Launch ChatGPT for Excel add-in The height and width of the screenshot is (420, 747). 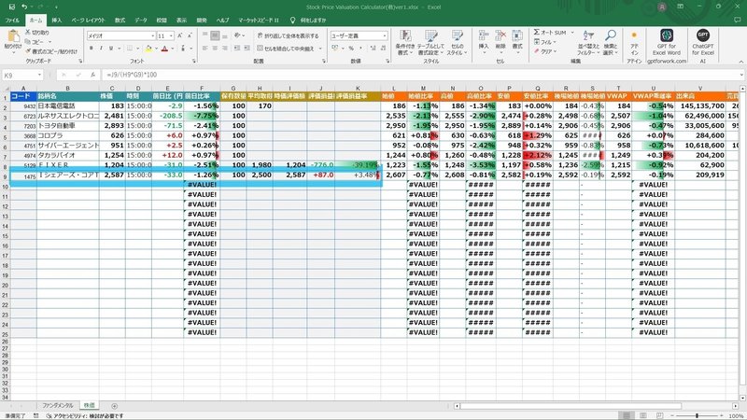pos(703,42)
